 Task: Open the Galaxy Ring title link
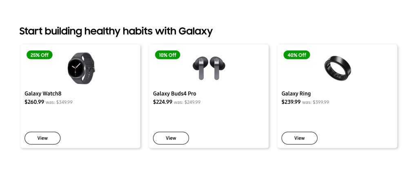[296, 94]
